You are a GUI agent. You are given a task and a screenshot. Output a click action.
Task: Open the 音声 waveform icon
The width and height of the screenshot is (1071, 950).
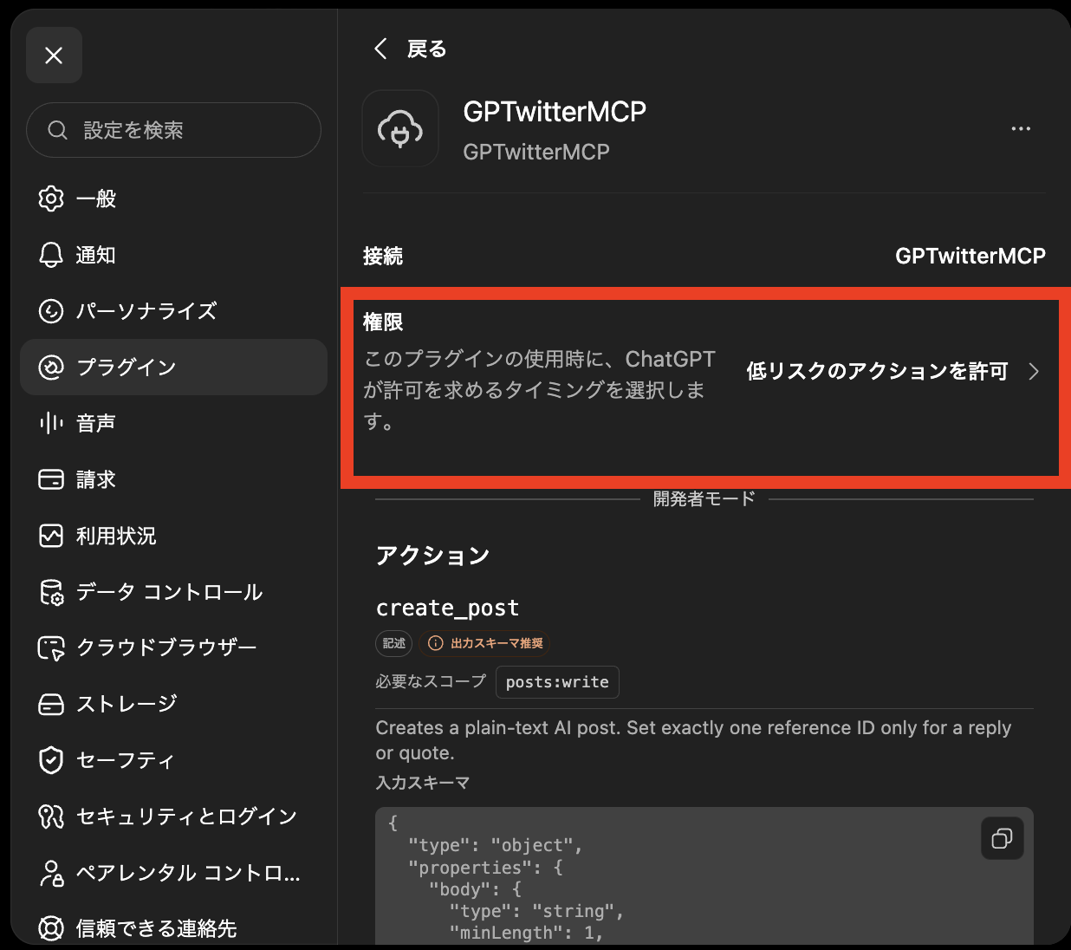(x=51, y=423)
